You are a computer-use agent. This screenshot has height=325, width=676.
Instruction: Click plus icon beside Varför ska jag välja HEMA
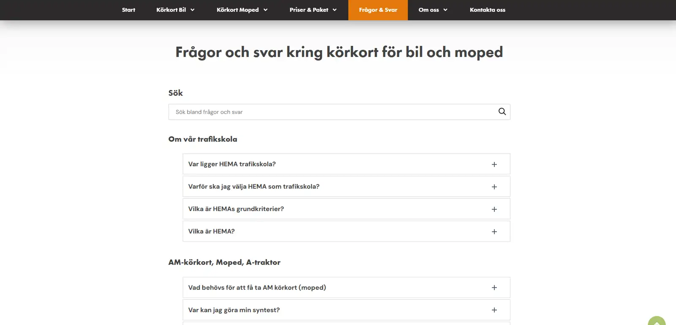click(494, 187)
